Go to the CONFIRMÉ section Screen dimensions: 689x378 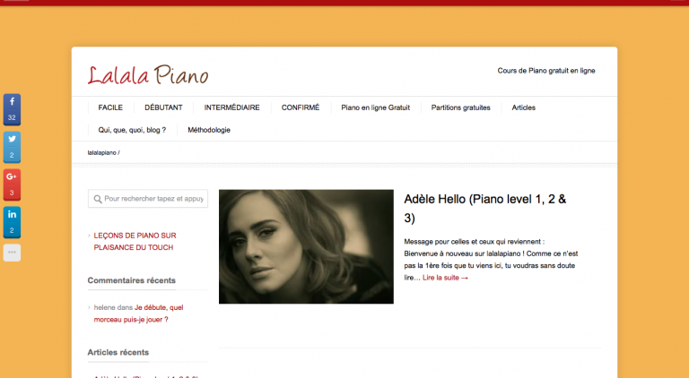click(x=301, y=107)
